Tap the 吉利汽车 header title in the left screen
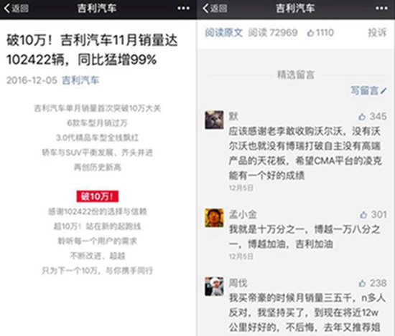395x336 pixels. click(x=97, y=9)
